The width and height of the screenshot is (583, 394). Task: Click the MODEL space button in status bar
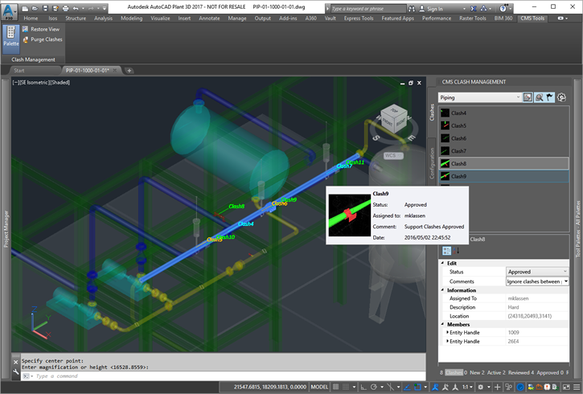point(319,387)
